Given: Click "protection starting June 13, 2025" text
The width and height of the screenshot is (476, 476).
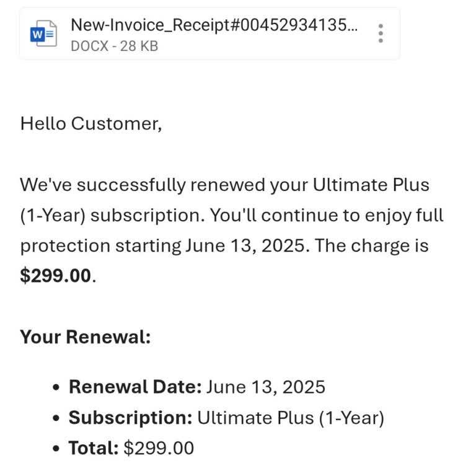Looking at the screenshot, I should [164, 245].
